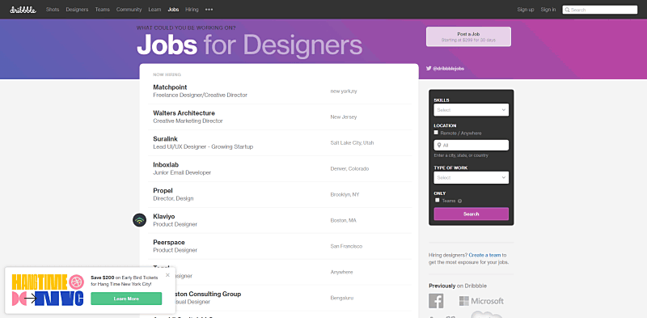Click the Sign in link
The width and height of the screenshot is (647, 318).
[x=548, y=10]
